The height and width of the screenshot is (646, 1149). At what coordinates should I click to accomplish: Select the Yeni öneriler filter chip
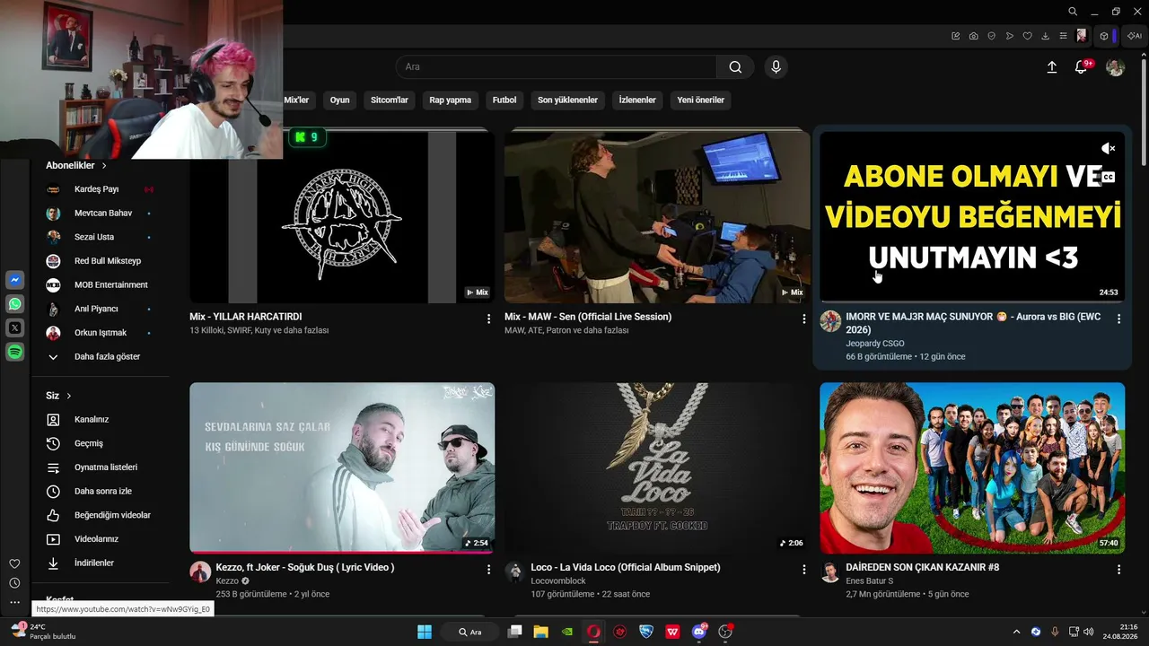click(700, 100)
